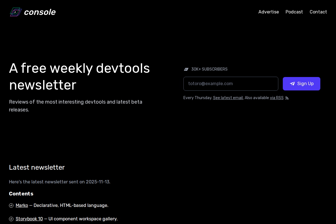Follow the via RSS link

click(276, 98)
